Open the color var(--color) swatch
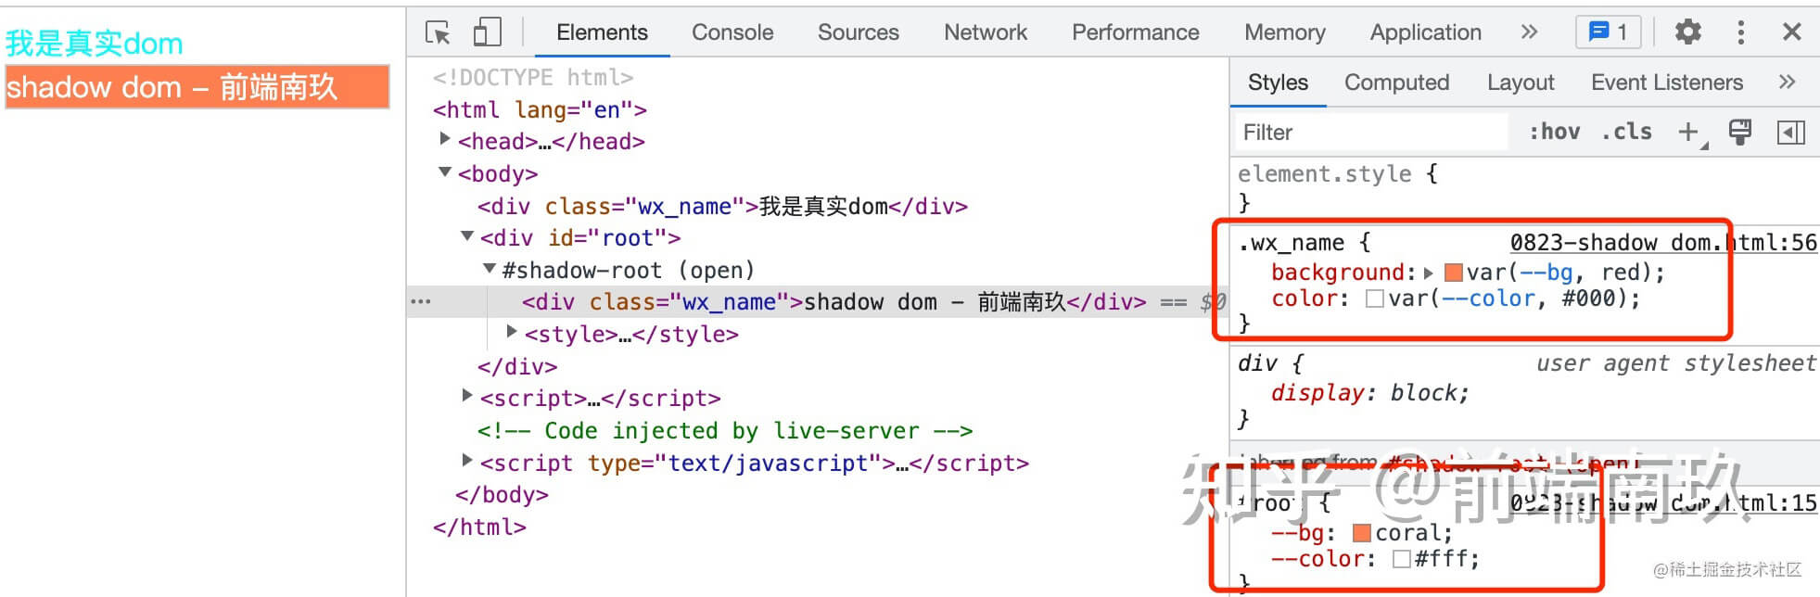The image size is (1820, 597). click(x=1375, y=298)
